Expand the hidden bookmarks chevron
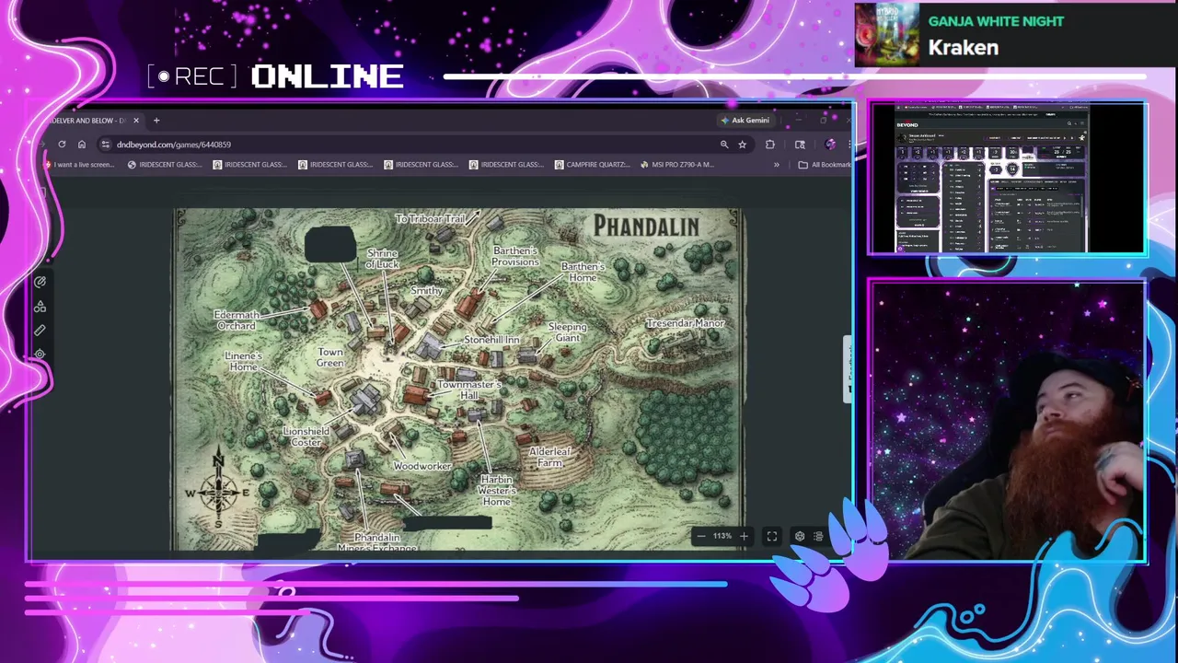 coord(776,165)
